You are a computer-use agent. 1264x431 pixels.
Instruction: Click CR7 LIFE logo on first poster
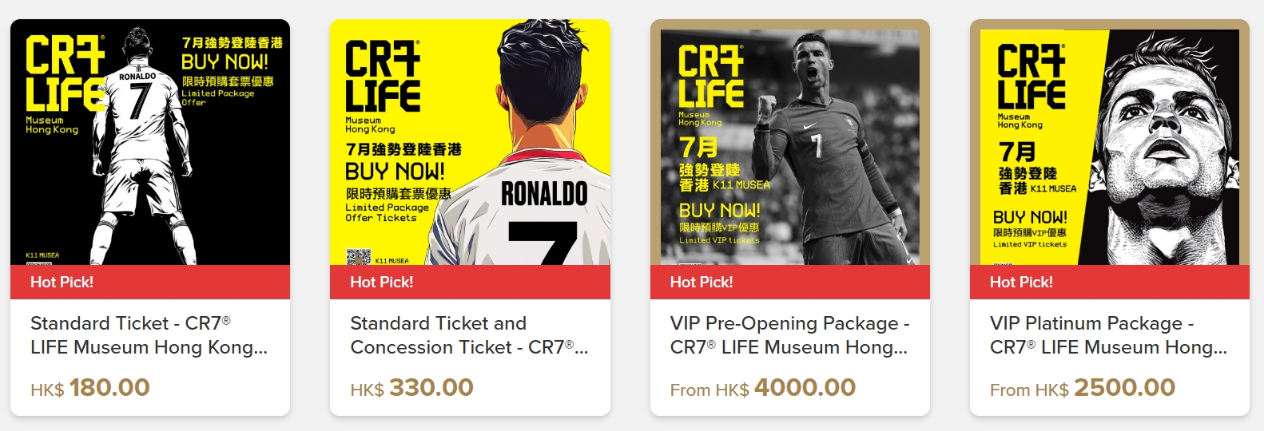[66, 73]
